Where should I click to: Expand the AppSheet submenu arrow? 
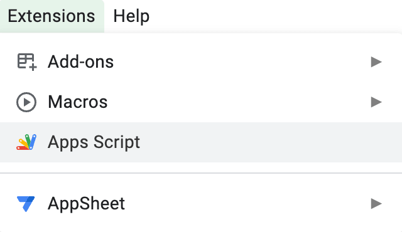click(x=376, y=204)
